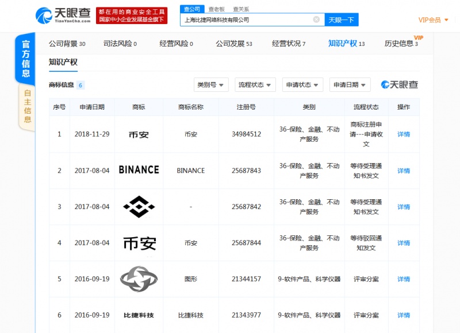460x333 pixels.
Task: Select status cell 商标注册申请---申请收文
Action: point(366,134)
